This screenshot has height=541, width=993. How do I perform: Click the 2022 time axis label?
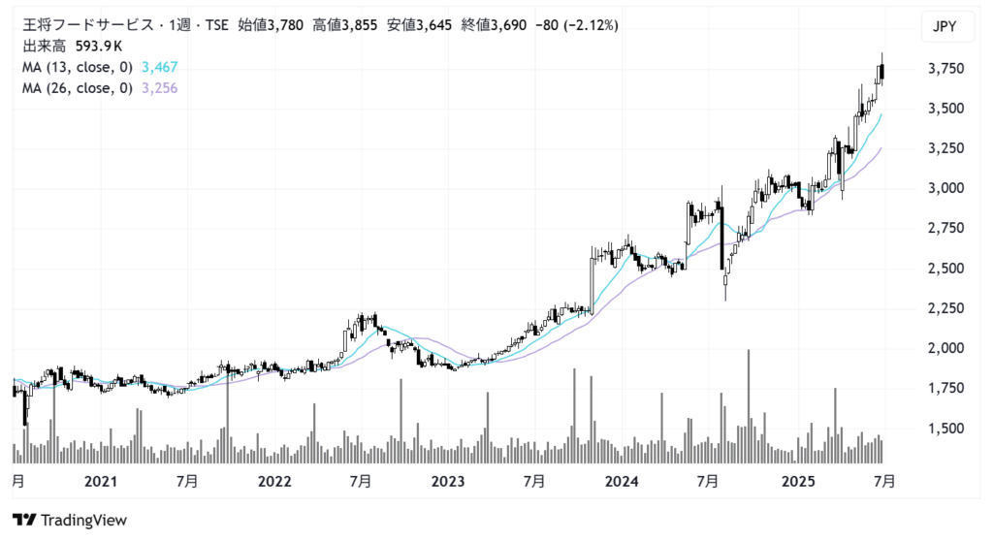274,482
